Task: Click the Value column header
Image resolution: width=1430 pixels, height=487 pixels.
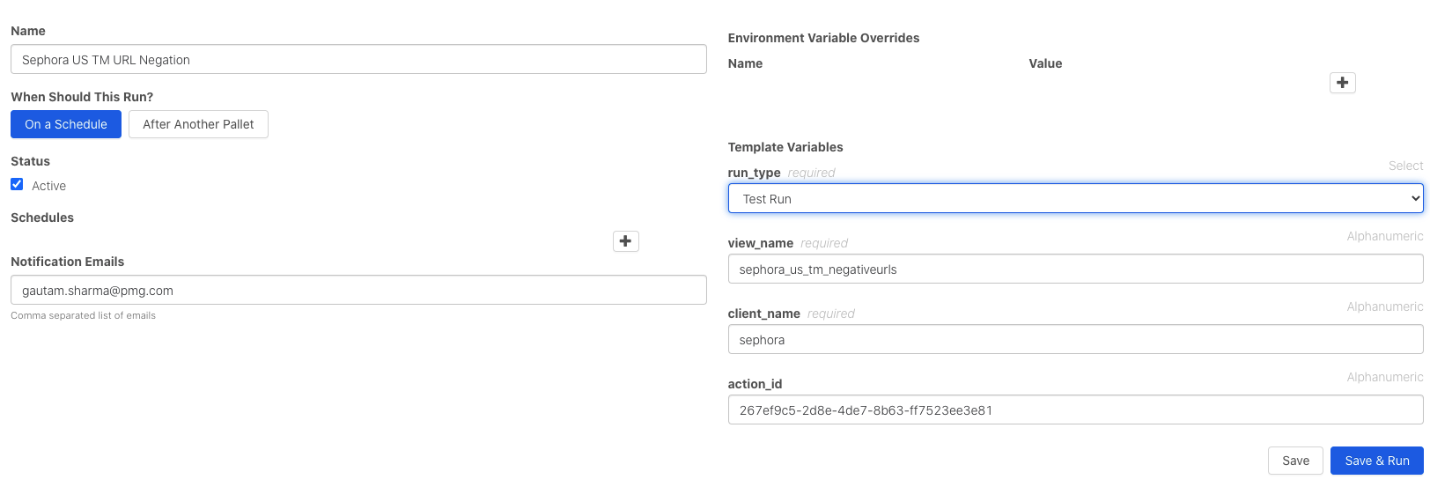Action: [x=1045, y=63]
